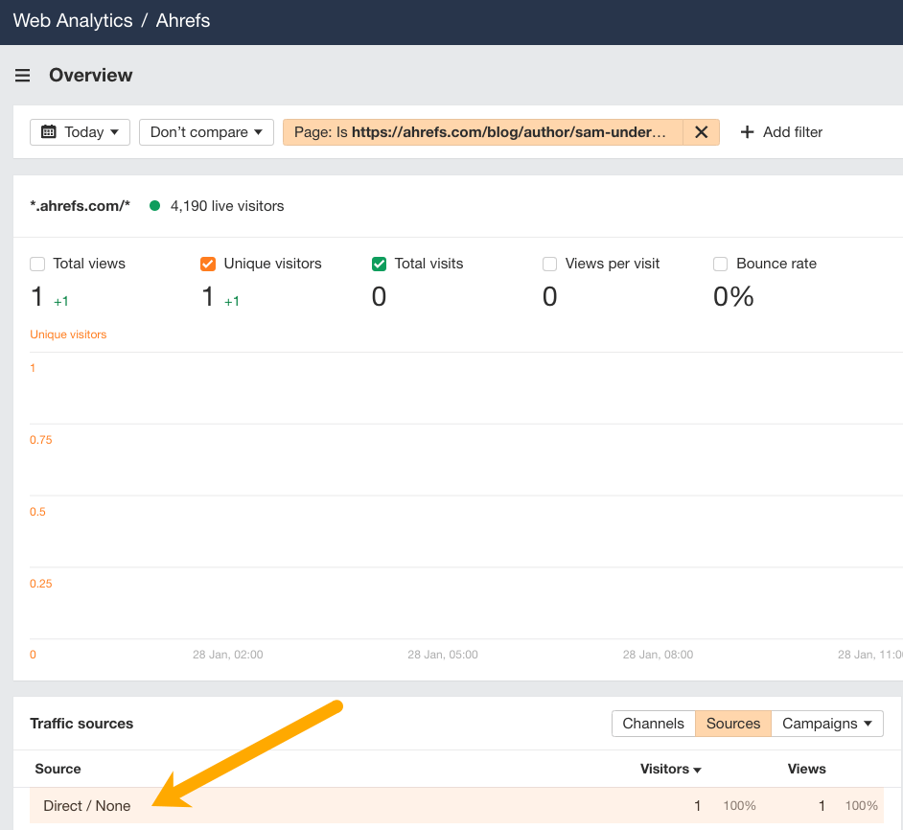The image size is (903, 830).
Task: Enable the Bounce rate checkbox
Action: click(722, 263)
